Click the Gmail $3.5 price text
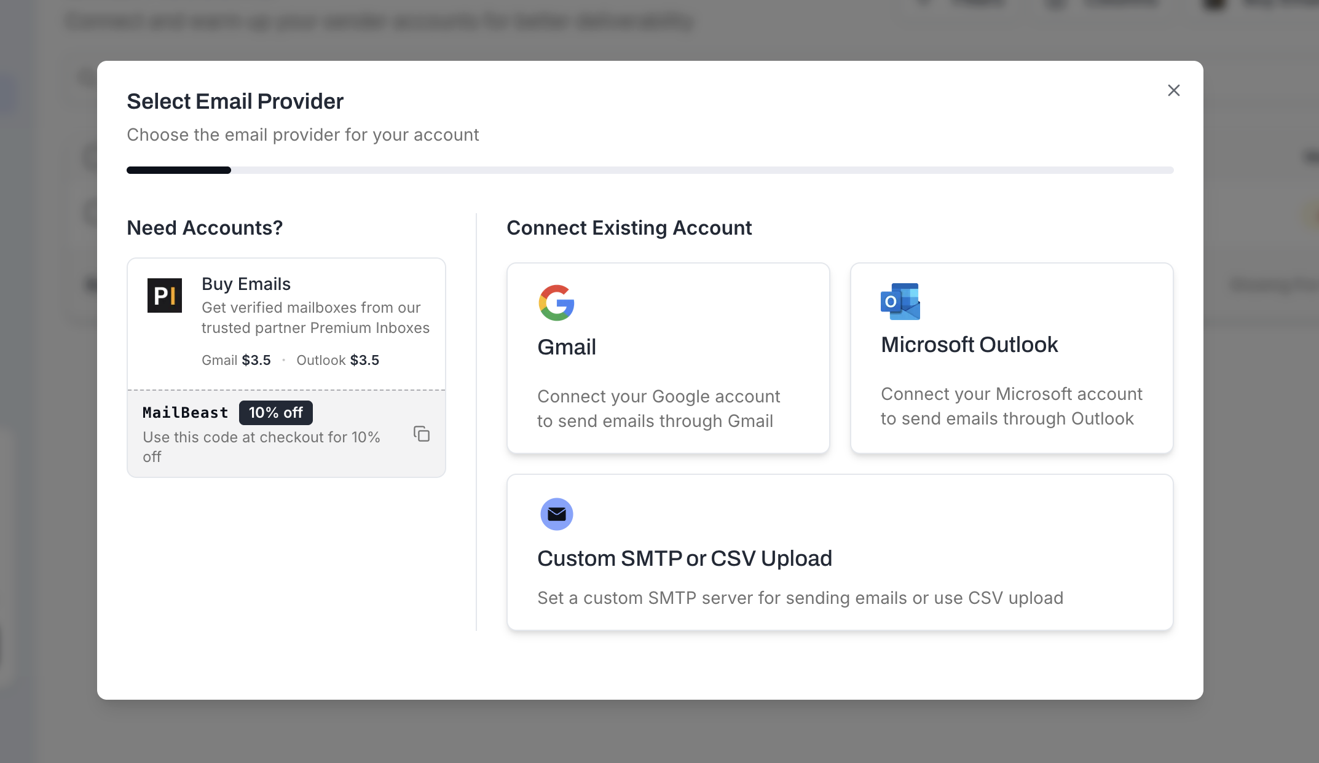Screen dimensions: 1319x763 point(236,360)
